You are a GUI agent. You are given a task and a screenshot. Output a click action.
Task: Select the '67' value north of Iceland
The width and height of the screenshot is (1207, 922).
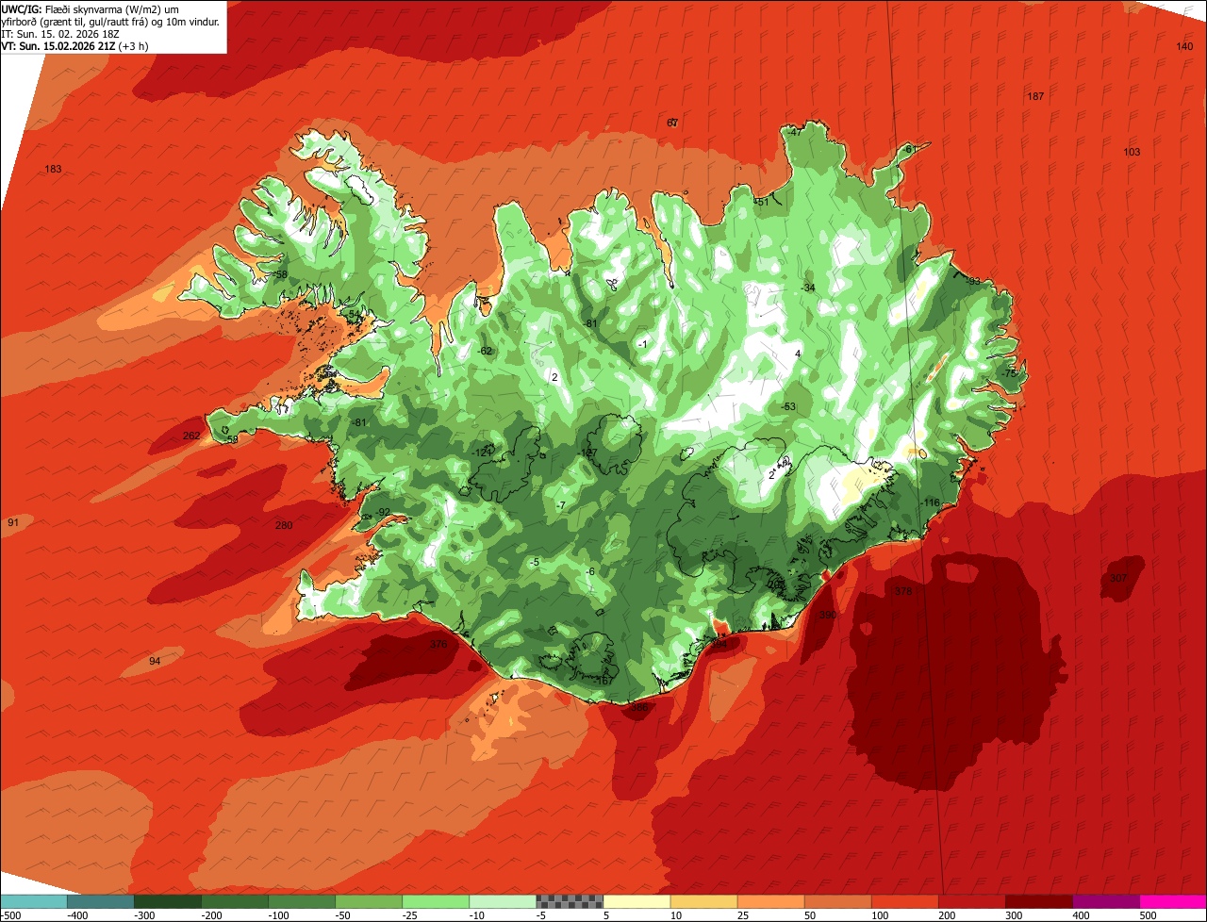[x=672, y=123]
